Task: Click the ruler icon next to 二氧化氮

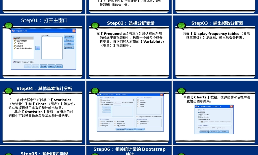Action: (x=14, y=46)
